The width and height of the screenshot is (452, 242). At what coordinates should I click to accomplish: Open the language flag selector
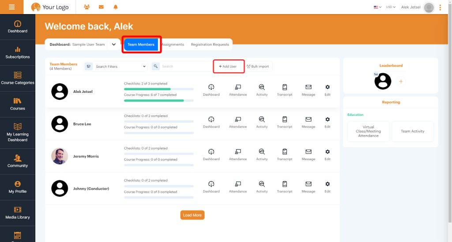377,7
